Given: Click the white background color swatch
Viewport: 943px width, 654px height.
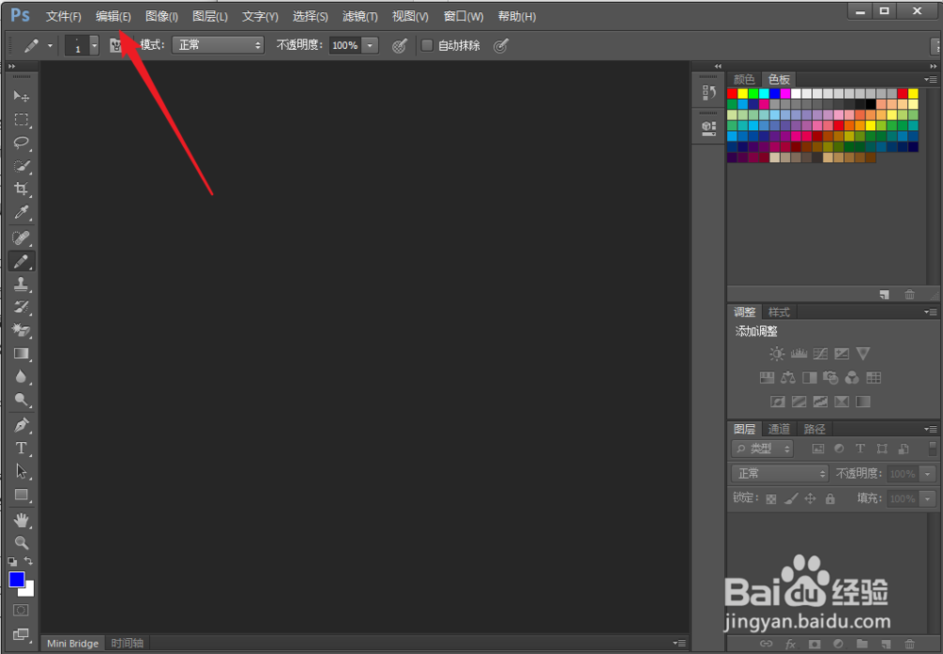Looking at the screenshot, I should coord(29,590).
